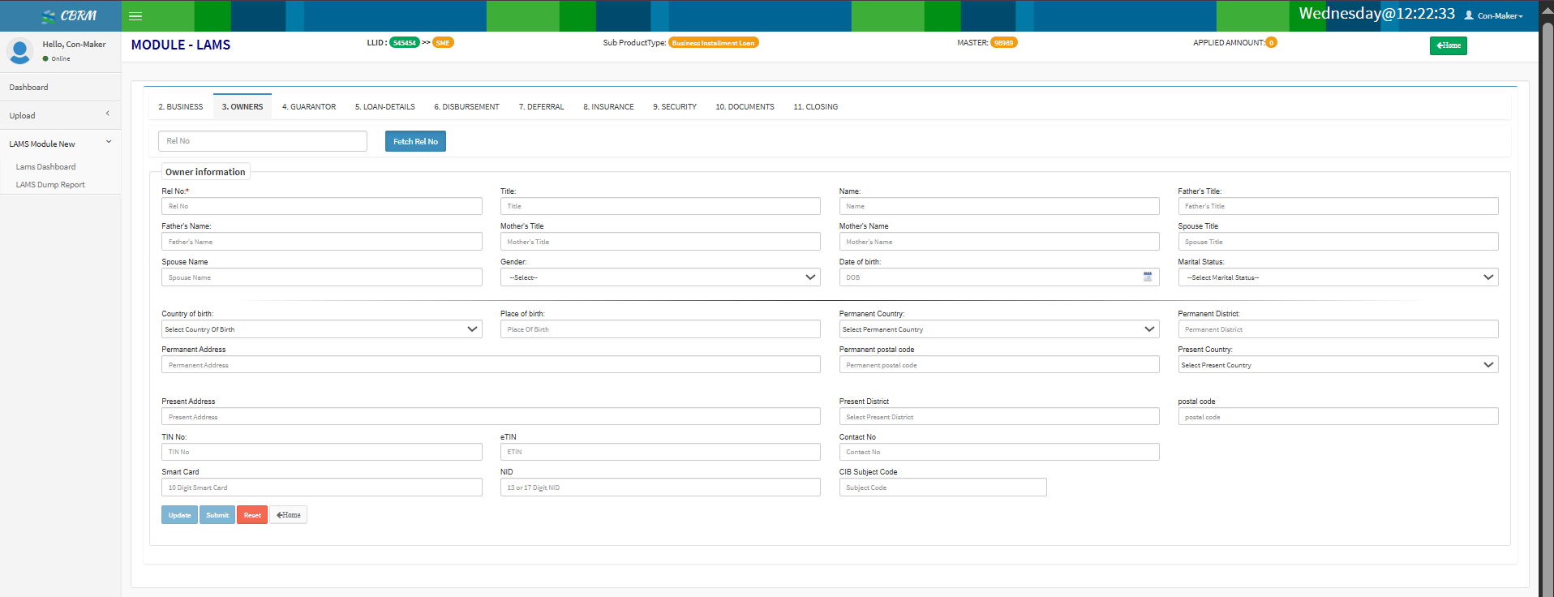Click the CBRM logo
Screen dimensions: 1554x597
pos(69,16)
